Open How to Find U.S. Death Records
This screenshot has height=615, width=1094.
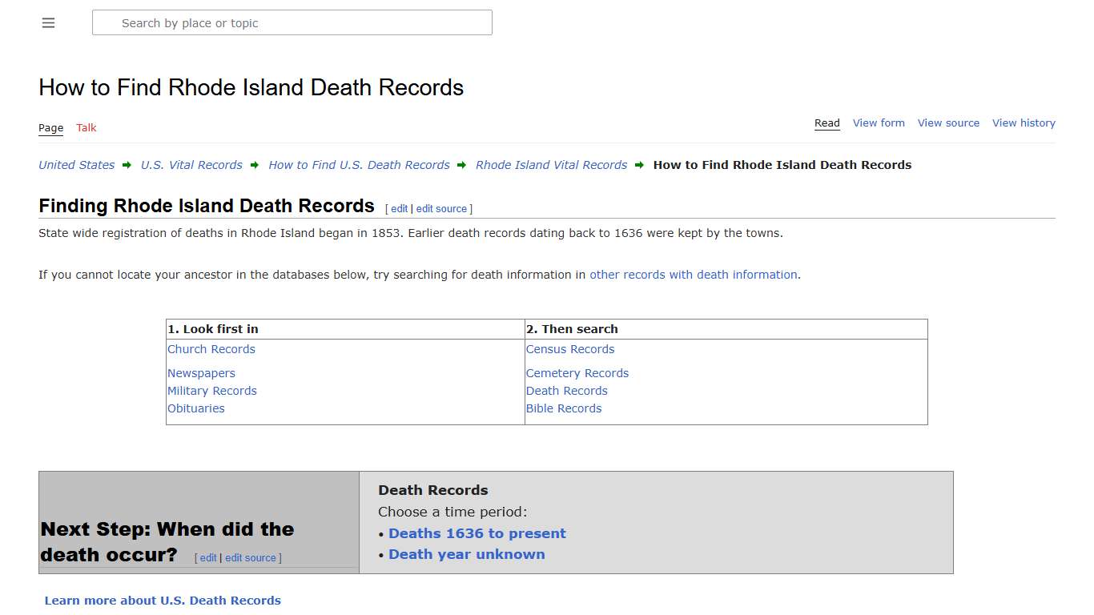[x=359, y=165]
